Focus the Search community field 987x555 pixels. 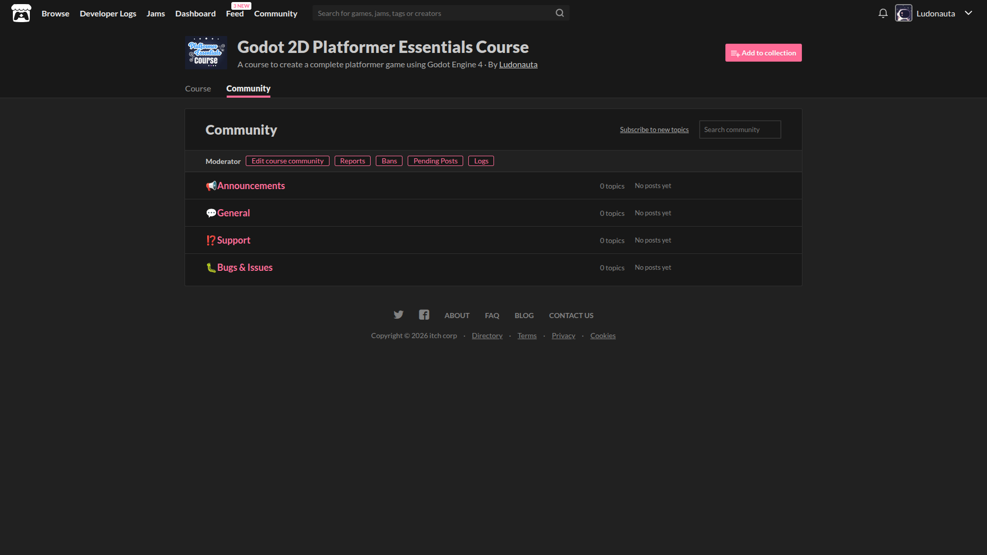tap(740, 129)
